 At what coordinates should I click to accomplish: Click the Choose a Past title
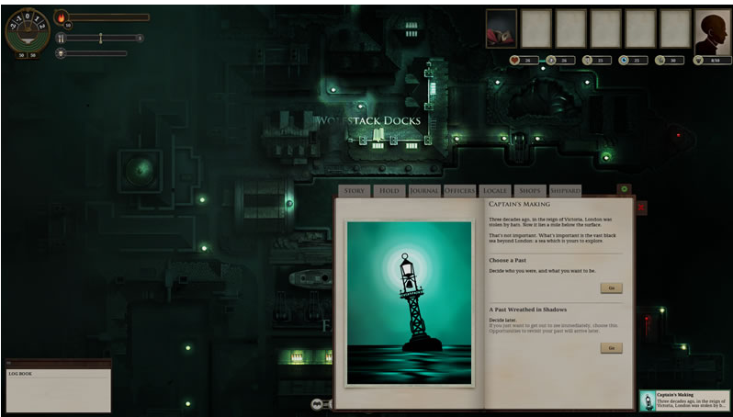click(x=508, y=260)
